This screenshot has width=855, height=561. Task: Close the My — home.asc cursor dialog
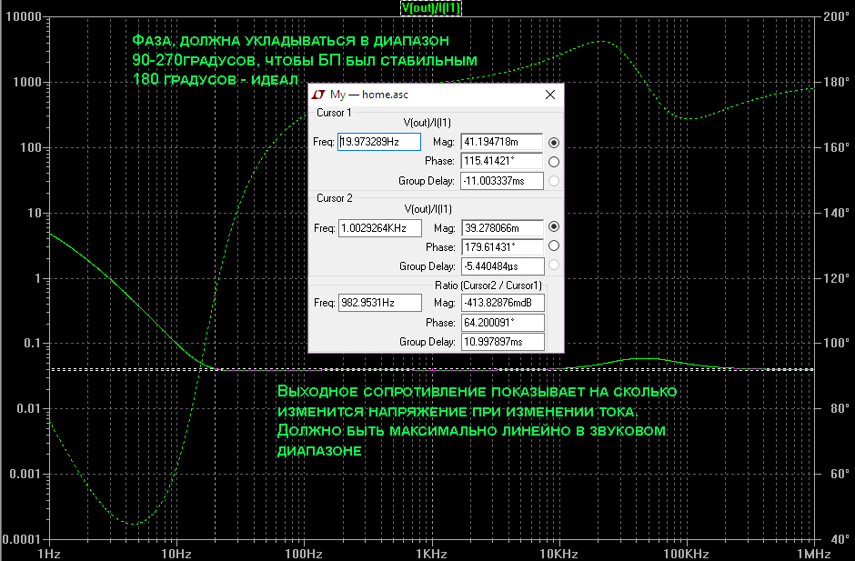pyautogui.click(x=549, y=95)
